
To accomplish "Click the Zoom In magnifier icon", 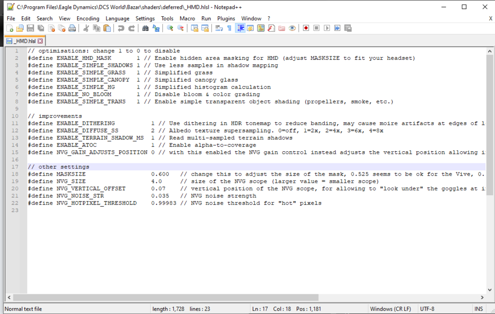I will [170, 28].
